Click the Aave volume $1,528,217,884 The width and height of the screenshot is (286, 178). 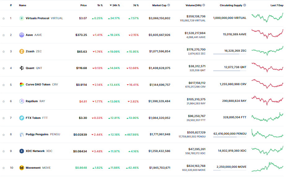tap(195, 33)
